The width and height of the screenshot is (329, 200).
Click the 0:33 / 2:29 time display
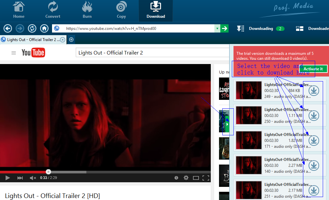[48, 178]
